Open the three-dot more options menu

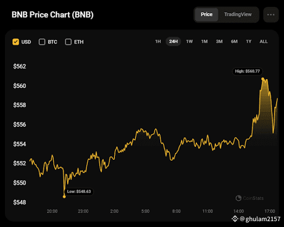271,15
